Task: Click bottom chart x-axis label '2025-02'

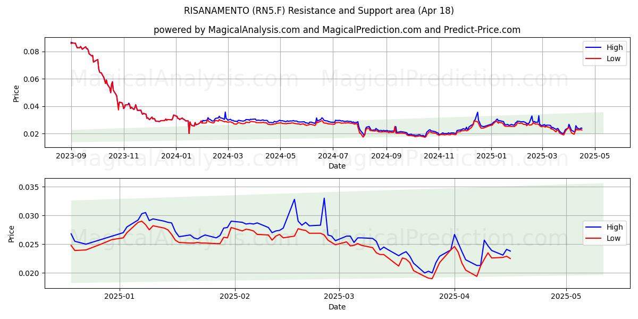Action: (x=235, y=297)
